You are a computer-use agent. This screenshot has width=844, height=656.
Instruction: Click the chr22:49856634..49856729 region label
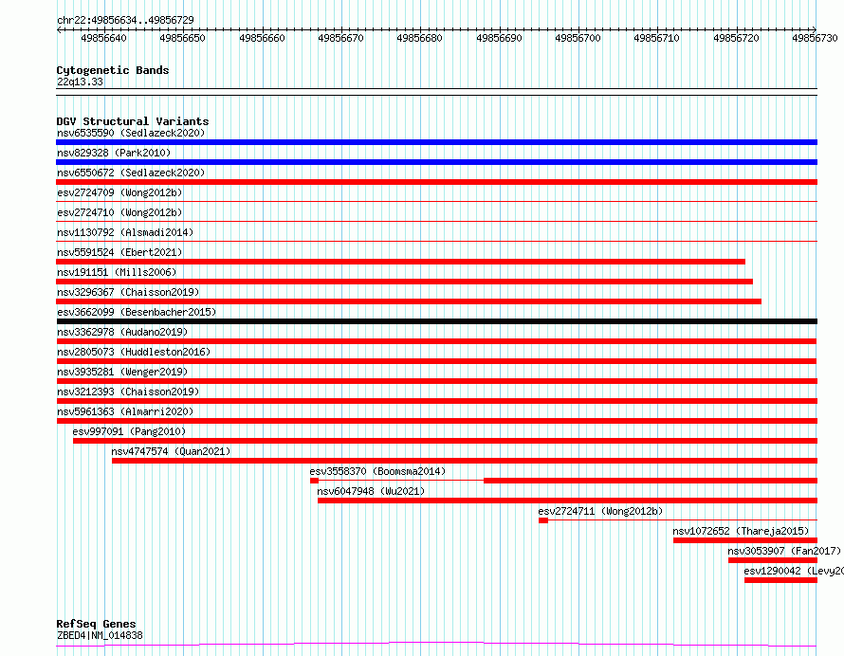125,20
